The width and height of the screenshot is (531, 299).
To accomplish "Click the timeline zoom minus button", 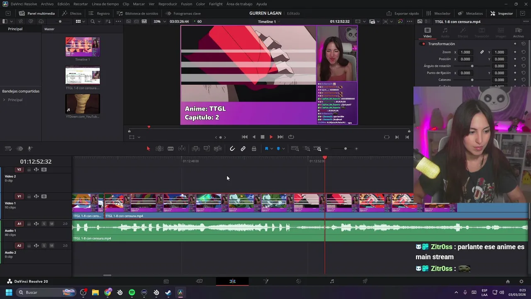I will click(326, 149).
